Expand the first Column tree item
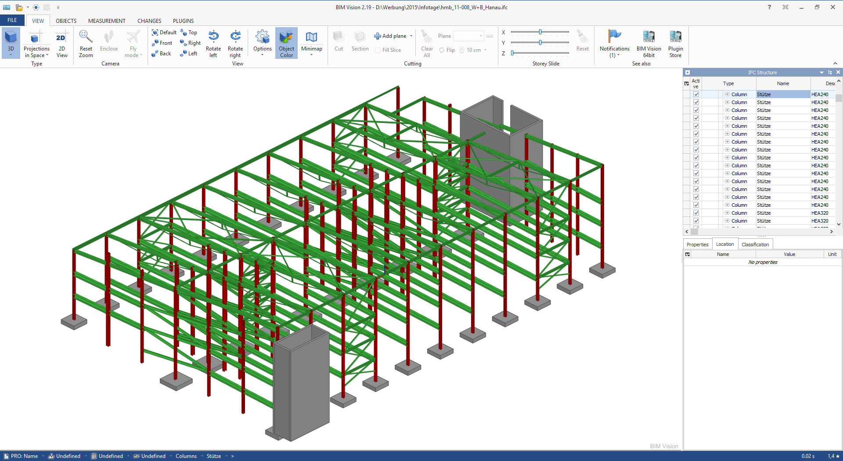 727,94
